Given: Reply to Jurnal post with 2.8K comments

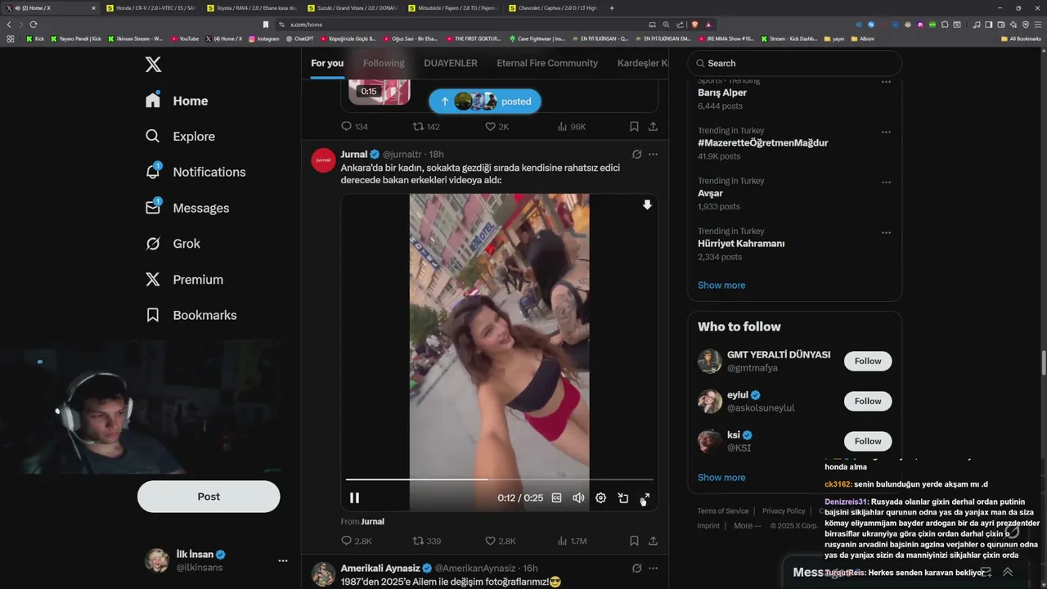Looking at the screenshot, I should click(357, 541).
